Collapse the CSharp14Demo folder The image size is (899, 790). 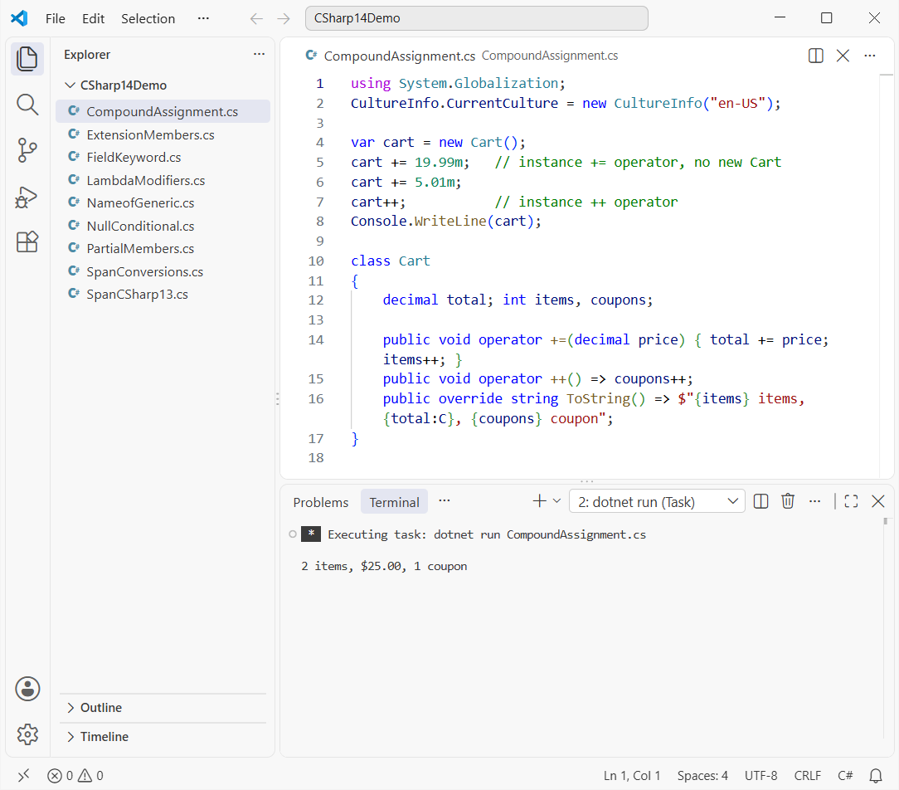pyautogui.click(x=70, y=85)
